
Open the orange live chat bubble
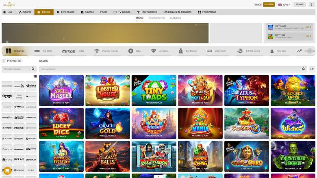[x=7, y=171]
